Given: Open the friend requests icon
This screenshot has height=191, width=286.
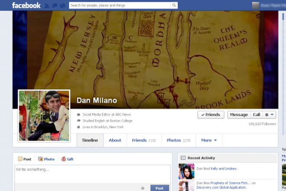Looking at the screenshot, I should tap(47, 6).
